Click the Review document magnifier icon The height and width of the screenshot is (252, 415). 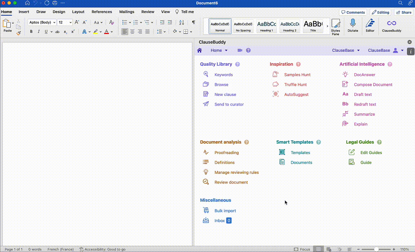point(206,182)
